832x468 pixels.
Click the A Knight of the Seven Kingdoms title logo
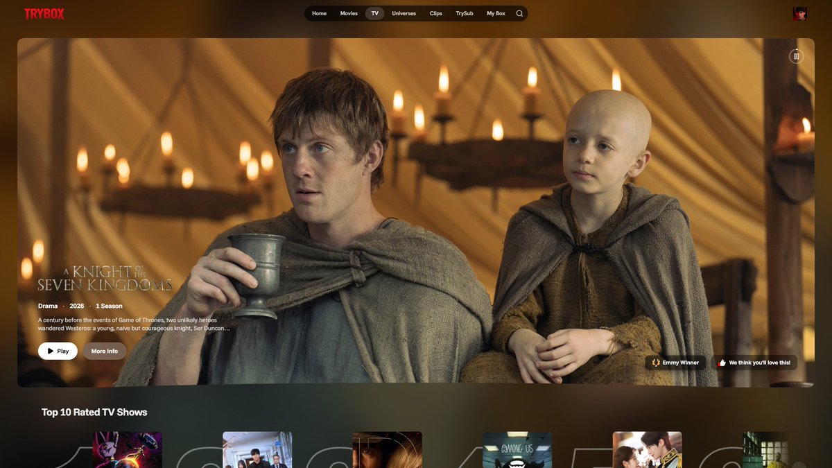[x=105, y=278]
